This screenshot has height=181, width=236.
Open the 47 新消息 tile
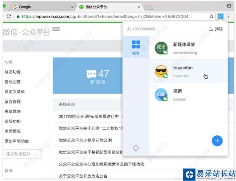[x=88, y=76]
